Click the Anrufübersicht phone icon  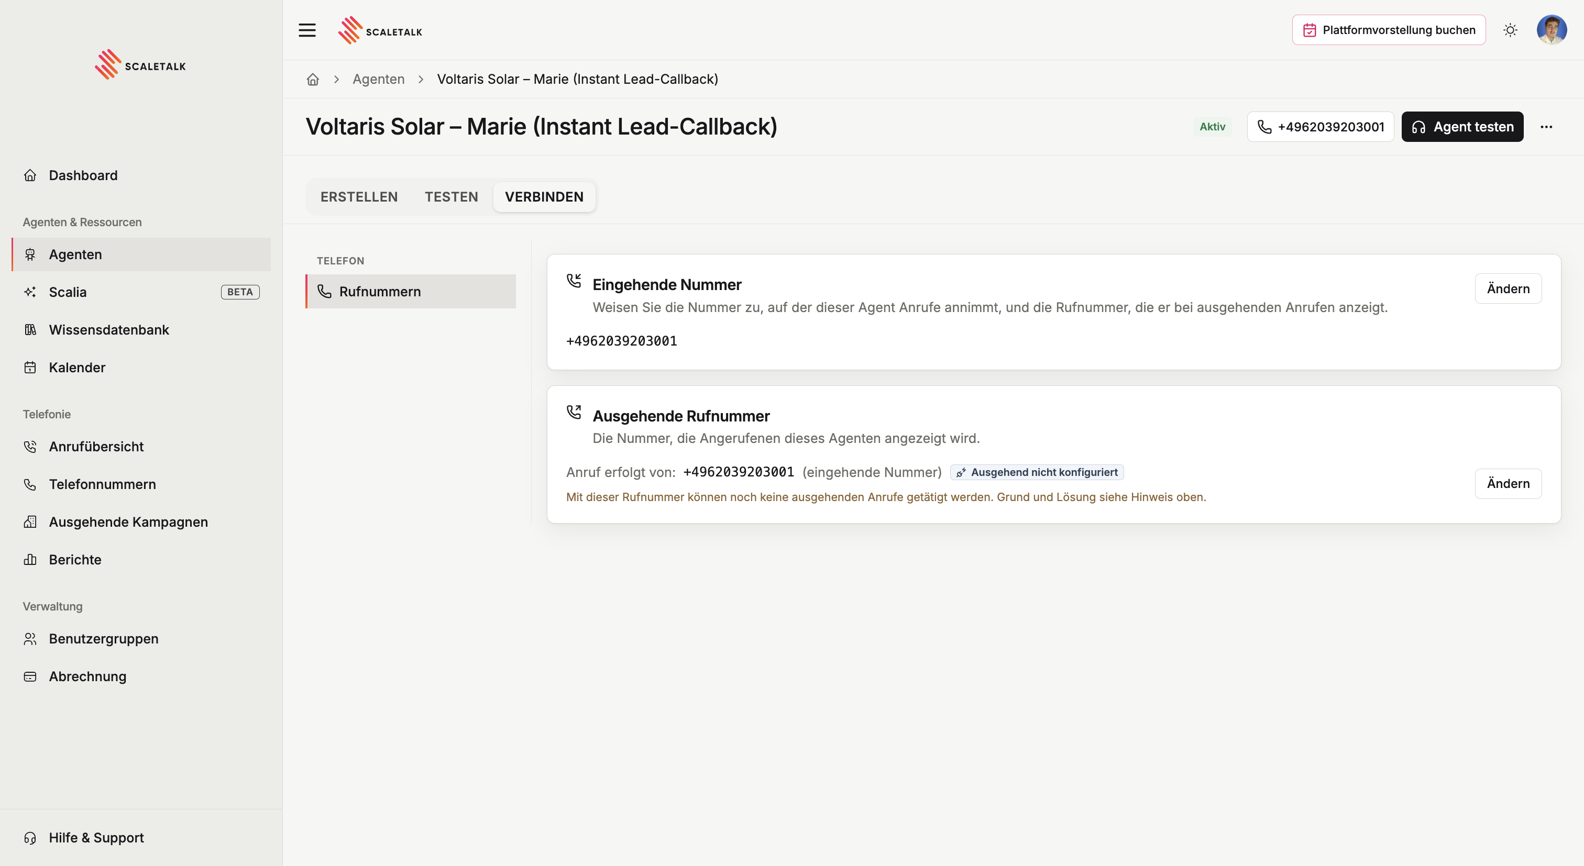[30, 447]
